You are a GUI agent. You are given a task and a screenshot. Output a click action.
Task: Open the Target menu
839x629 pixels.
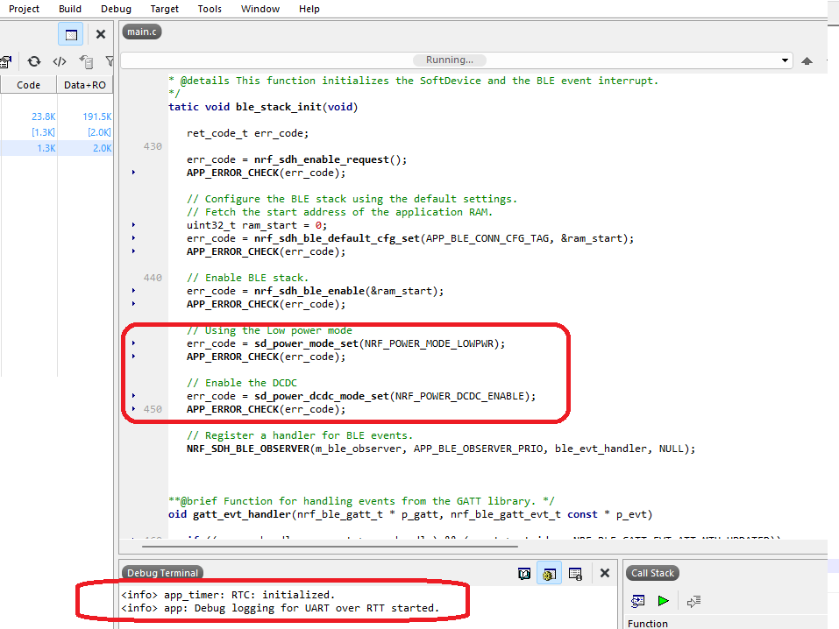click(164, 9)
